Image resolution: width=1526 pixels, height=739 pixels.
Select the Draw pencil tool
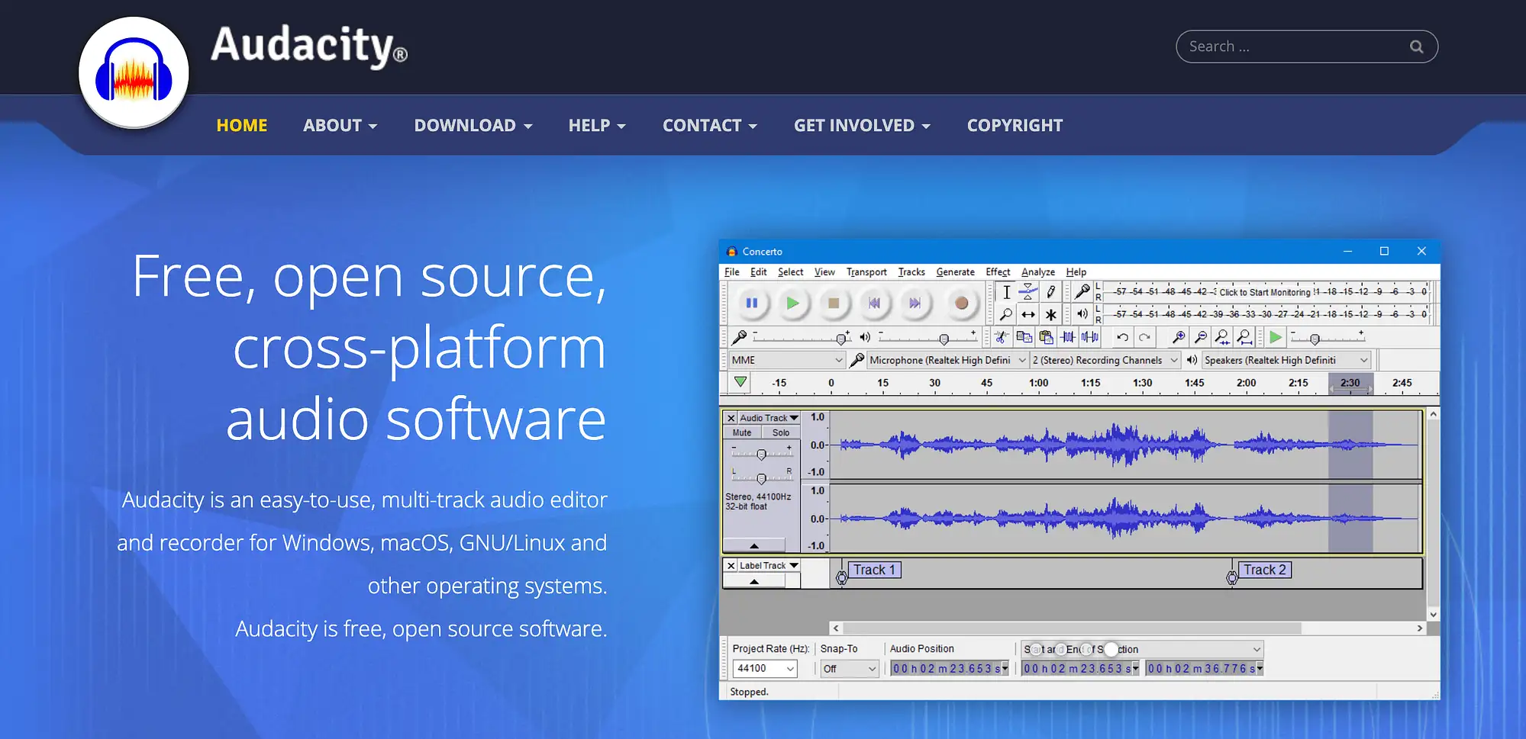pyautogui.click(x=1051, y=292)
